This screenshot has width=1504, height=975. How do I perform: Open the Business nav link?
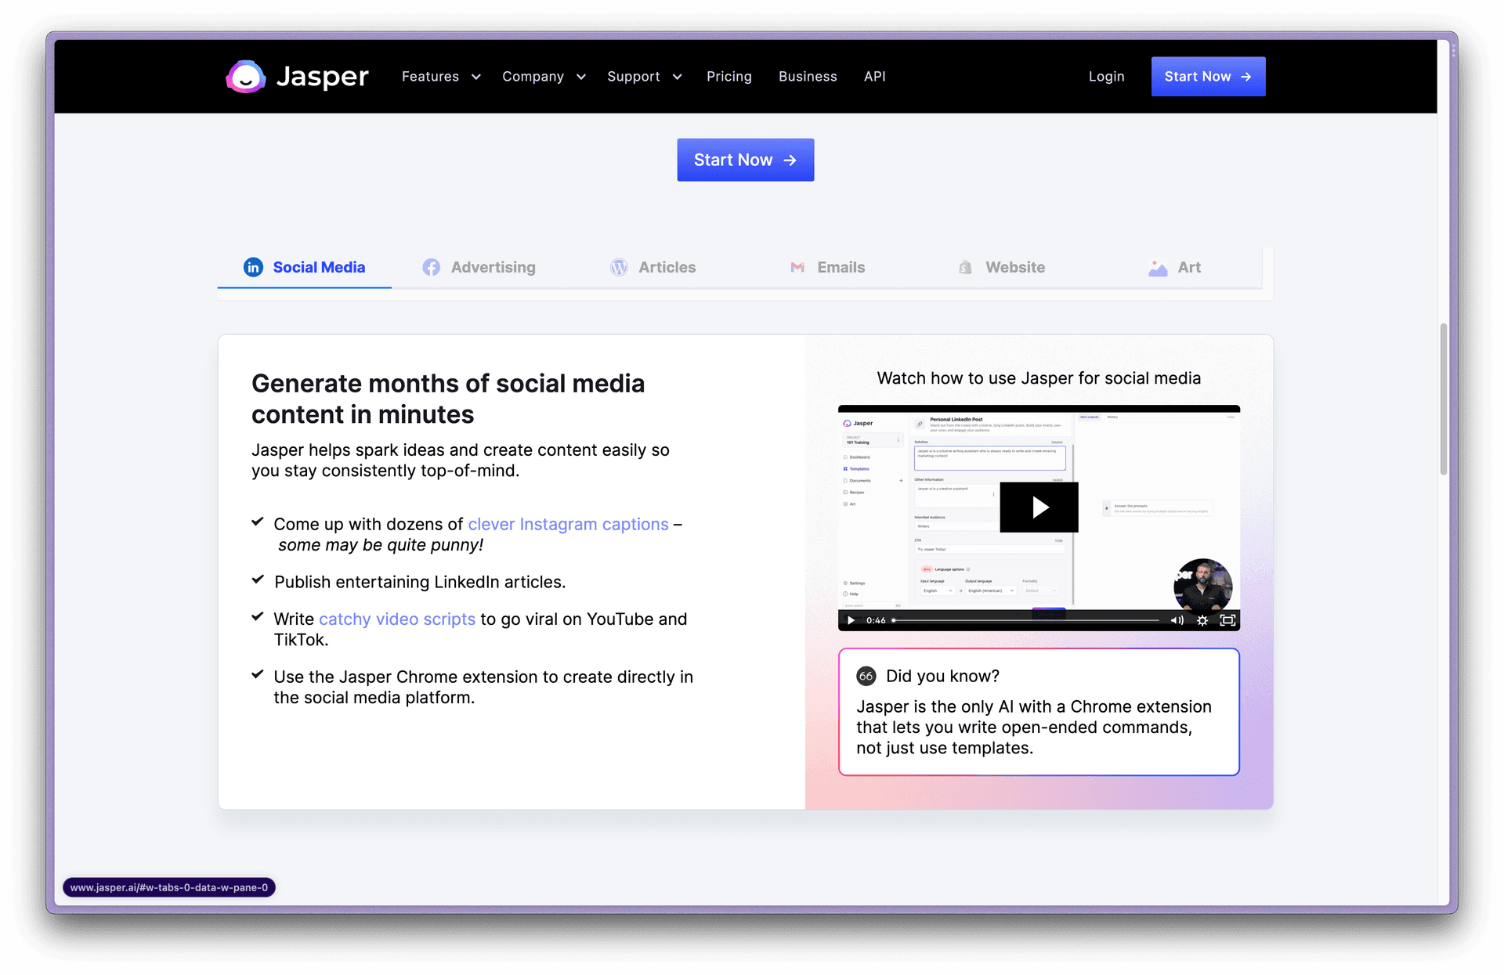point(808,77)
